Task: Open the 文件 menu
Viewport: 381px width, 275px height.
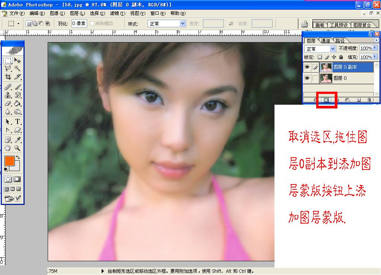Action: (17, 13)
